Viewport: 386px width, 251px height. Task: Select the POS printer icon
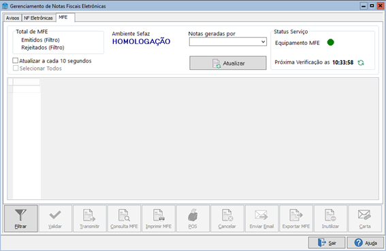(x=193, y=218)
